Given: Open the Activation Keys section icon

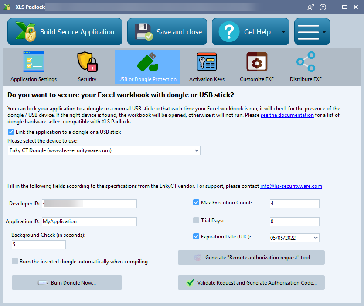Looking at the screenshot, I should pos(207,62).
